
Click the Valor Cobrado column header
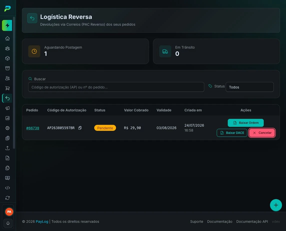tap(136, 110)
